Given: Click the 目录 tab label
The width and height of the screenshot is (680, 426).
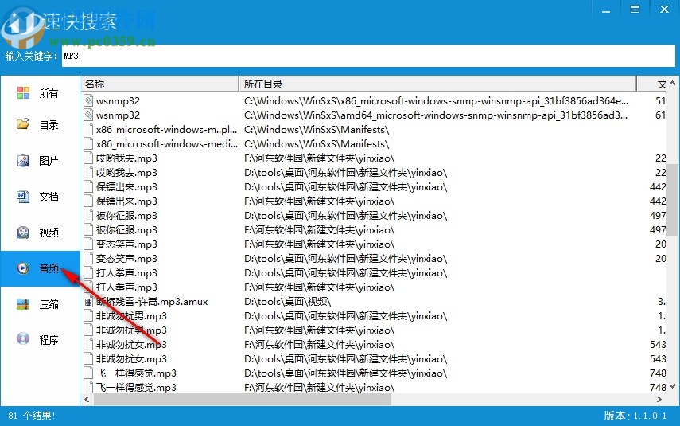Looking at the screenshot, I should [x=49, y=125].
